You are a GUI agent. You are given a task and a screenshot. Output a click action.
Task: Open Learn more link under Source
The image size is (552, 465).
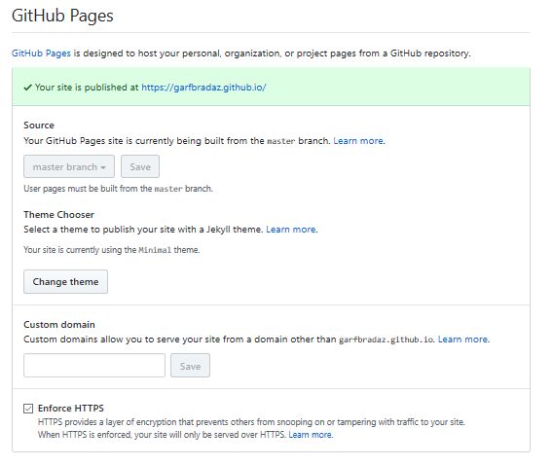358,141
